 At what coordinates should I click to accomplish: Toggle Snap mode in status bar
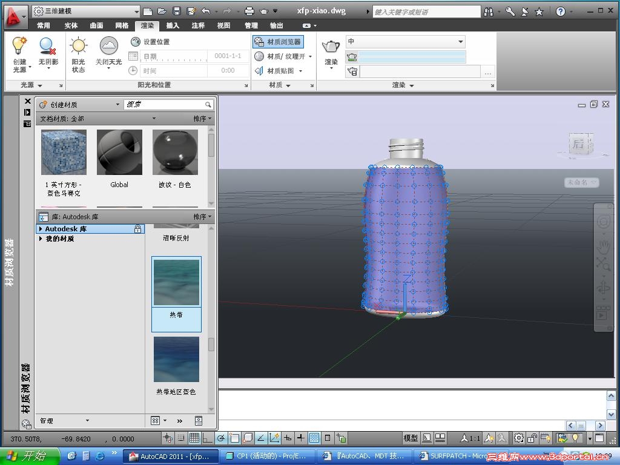click(181, 438)
